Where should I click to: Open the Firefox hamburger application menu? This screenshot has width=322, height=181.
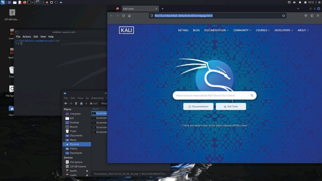(318, 16)
